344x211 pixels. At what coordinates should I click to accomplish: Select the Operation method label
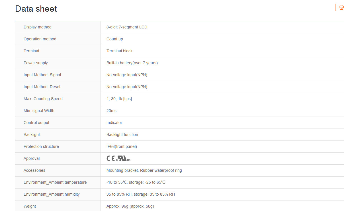pyautogui.click(x=40, y=39)
